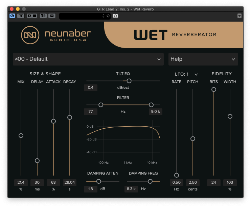
Task: Click the diamond preset icon
Action: (108, 16)
